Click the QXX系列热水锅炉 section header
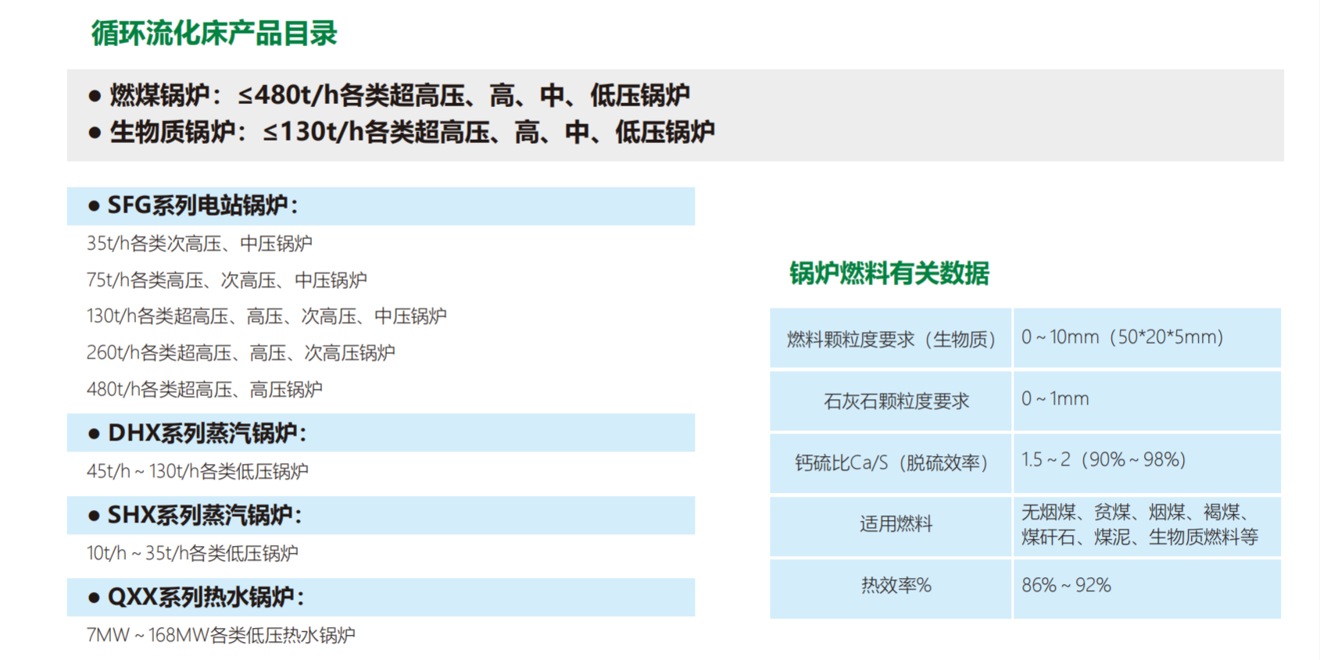Image resolution: width=1320 pixels, height=660 pixels. click(206, 598)
